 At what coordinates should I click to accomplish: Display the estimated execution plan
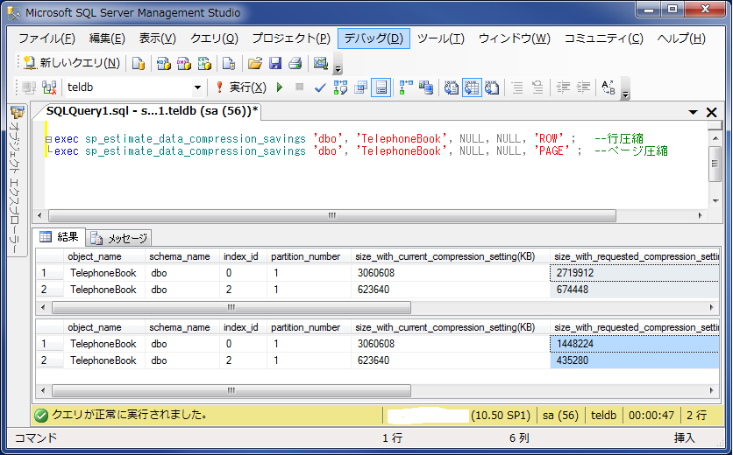coord(340,87)
